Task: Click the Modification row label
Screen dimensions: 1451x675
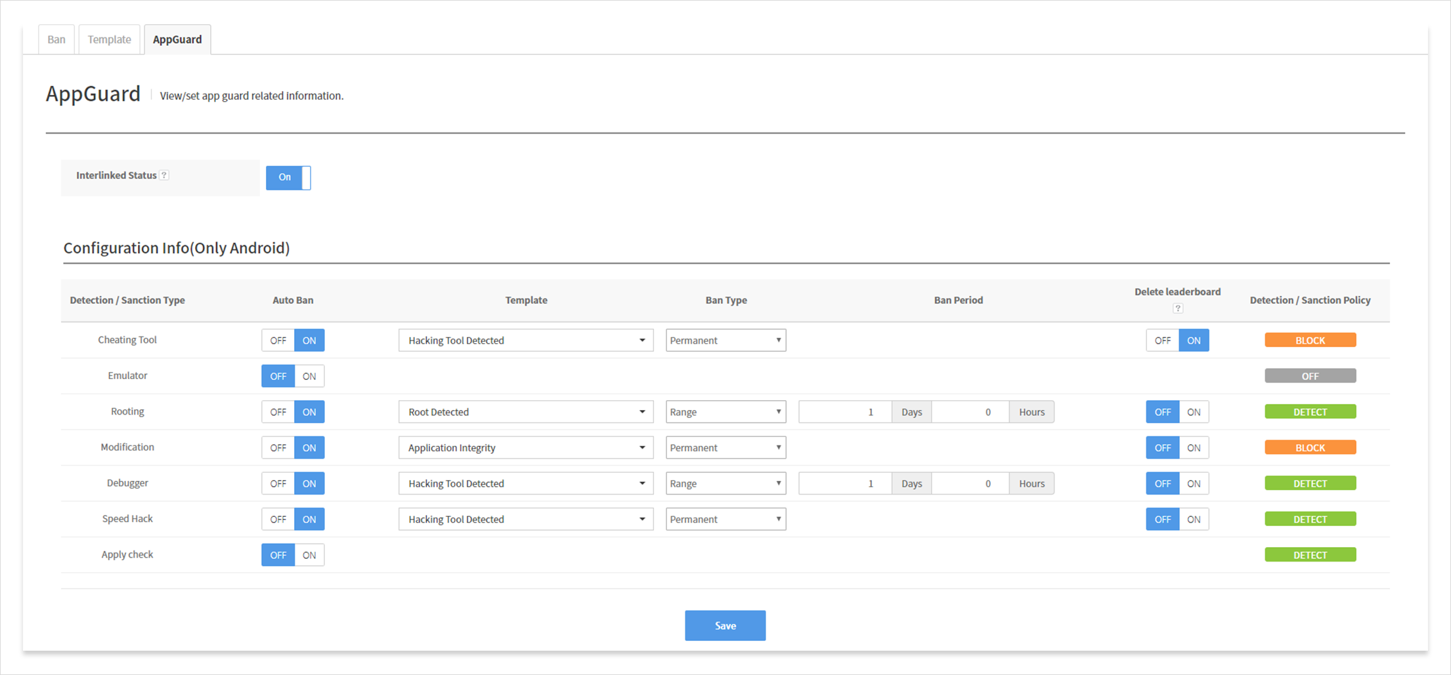Action: click(127, 447)
